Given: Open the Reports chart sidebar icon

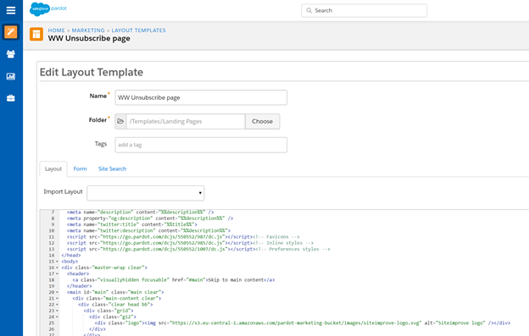Looking at the screenshot, I should point(11,76).
